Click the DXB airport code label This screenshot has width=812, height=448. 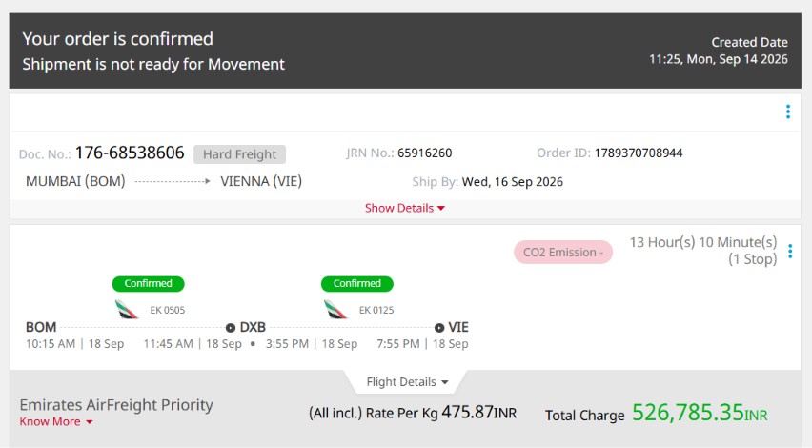click(x=253, y=327)
